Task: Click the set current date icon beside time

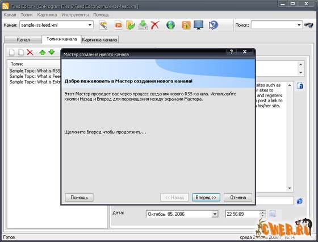Action: point(273,214)
